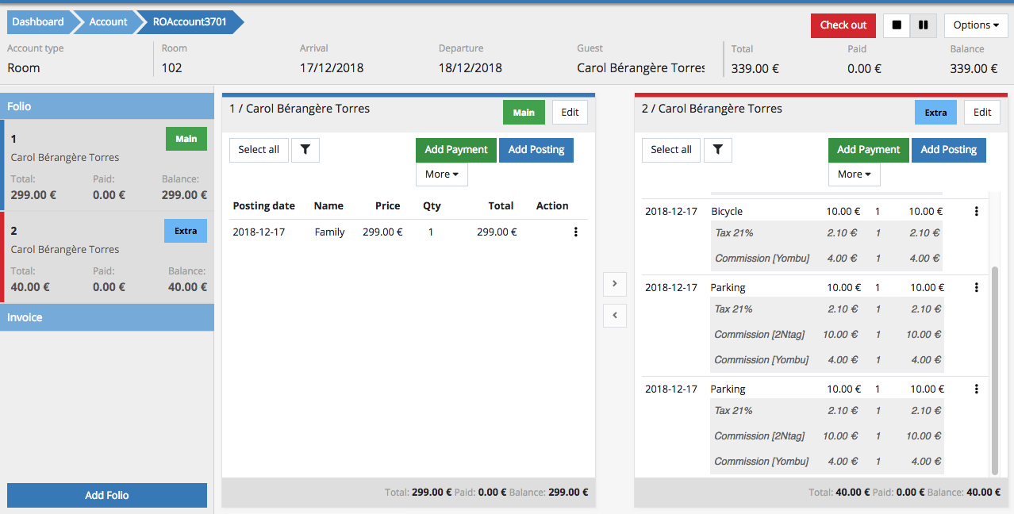This screenshot has width=1014, height=514.
Task: Go to Dashboard breadcrumb
Action: (38, 22)
